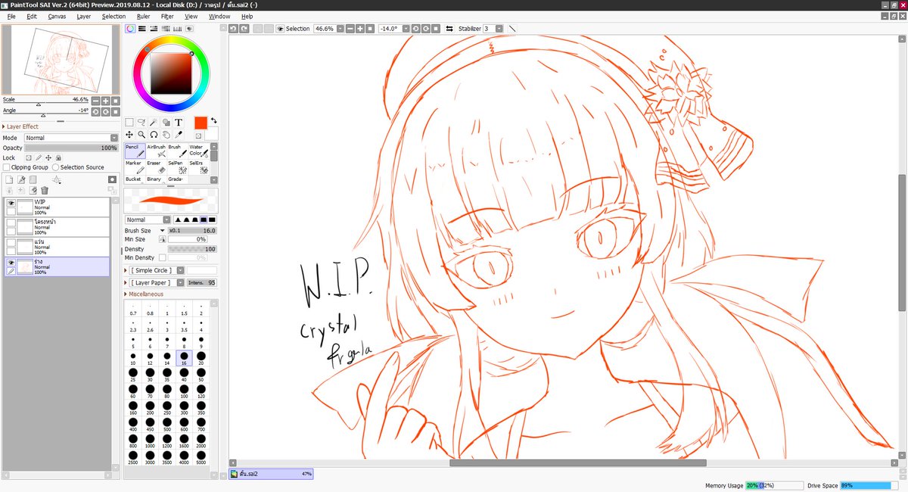This screenshot has width=908, height=492.
Task: Hide the ร่าง layer
Action: (11, 262)
